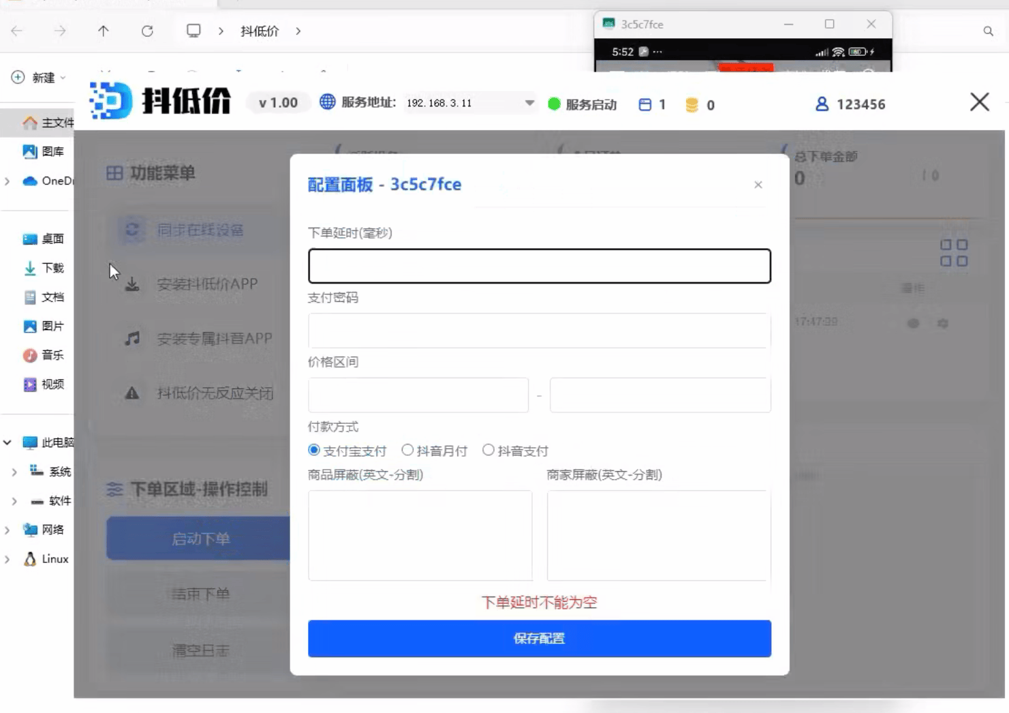
Task: Click 抖低价 in the address breadcrumb
Action: tap(260, 31)
